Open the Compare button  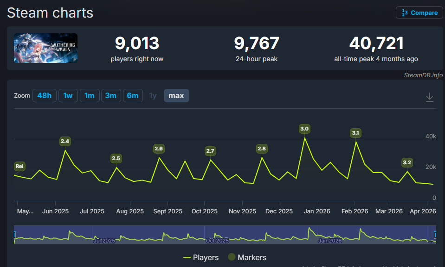(419, 13)
